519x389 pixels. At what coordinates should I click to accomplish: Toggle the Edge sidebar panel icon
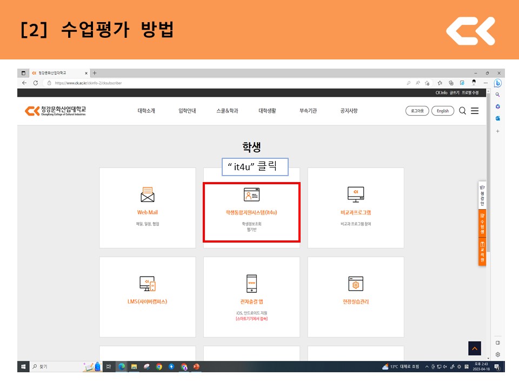point(497,343)
